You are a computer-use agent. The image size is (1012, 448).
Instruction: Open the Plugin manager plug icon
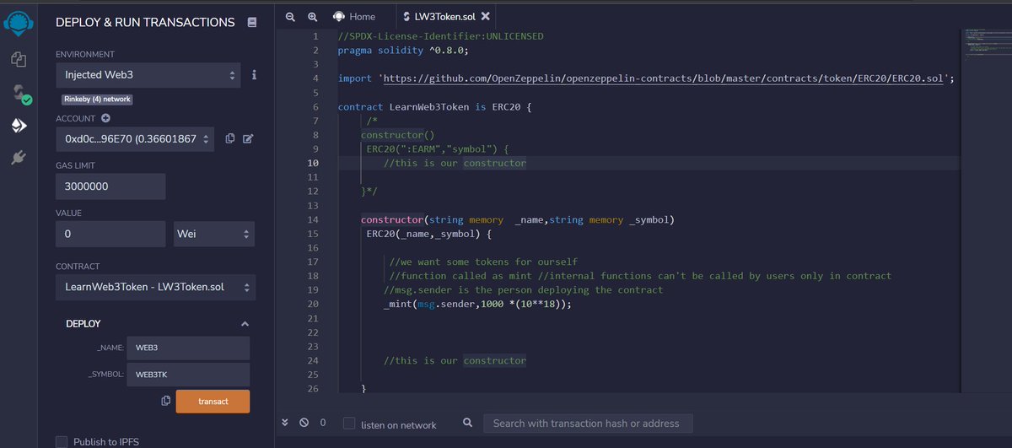[18, 158]
